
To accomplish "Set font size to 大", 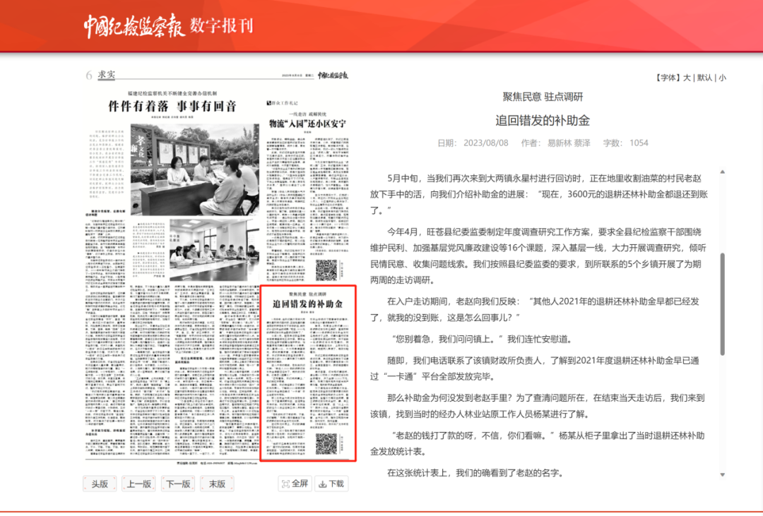I will point(687,78).
